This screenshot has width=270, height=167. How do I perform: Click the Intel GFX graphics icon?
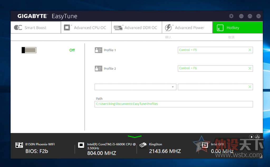[205, 145]
